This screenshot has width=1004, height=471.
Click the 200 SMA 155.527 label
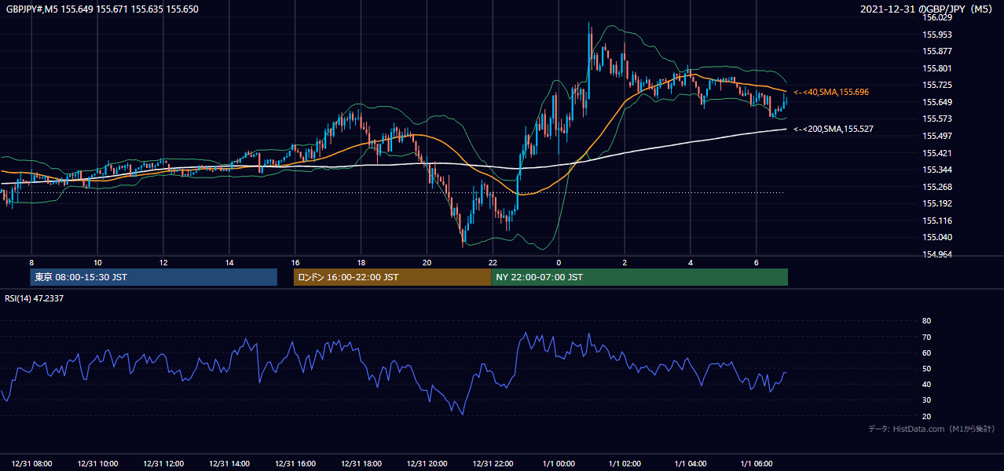click(833, 129)
